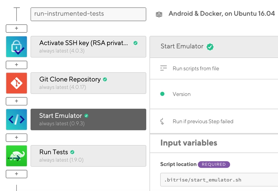
Task: Add a step after Run Tests
Action: (16, 174)
